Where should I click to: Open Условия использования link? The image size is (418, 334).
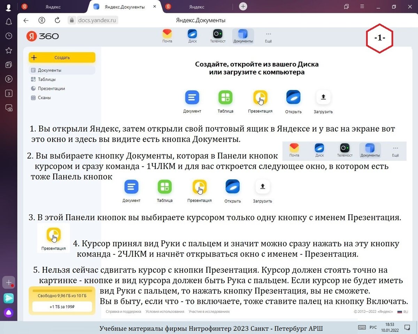pyautogui.click(x=165, y=312)
